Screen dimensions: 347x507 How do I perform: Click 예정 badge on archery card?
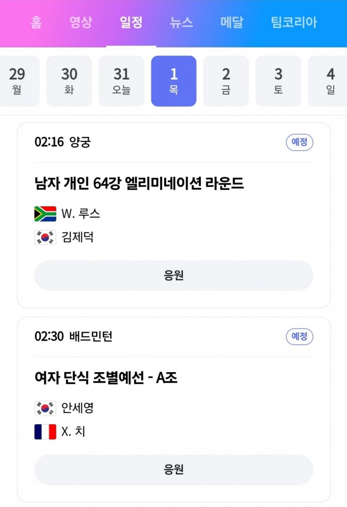click(299, 142)
